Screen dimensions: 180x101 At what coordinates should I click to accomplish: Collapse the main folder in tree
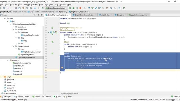pyautogui.click(x=5, y=19)
